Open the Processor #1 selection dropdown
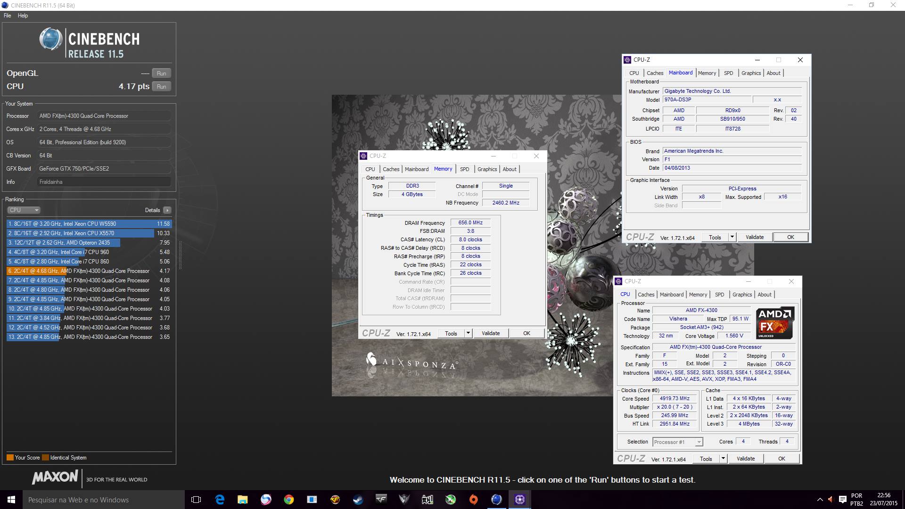905x509 pixels. (x=677, y=442)
